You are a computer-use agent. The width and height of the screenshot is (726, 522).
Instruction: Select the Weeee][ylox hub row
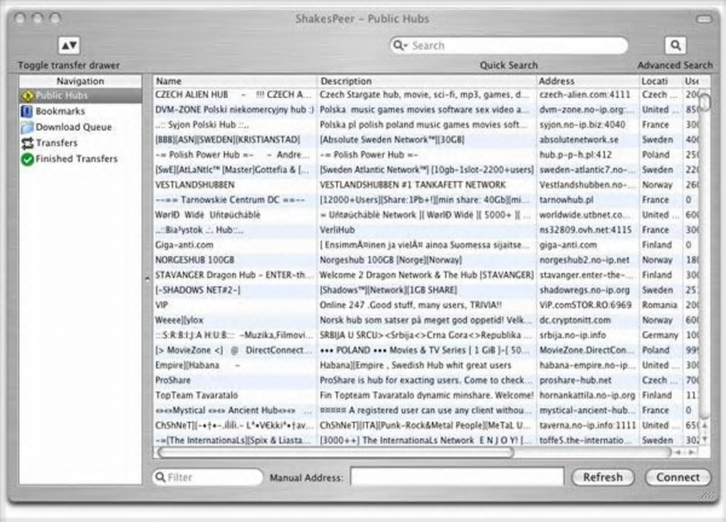coord(426,320)
